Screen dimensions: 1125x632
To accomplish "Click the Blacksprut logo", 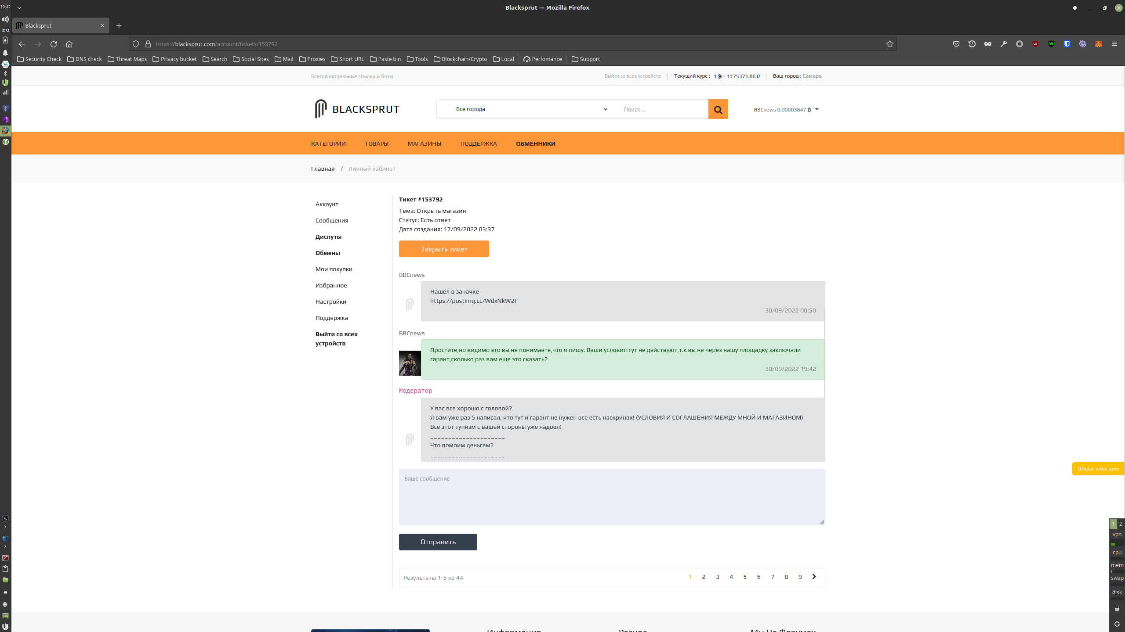I will [357, 109].
